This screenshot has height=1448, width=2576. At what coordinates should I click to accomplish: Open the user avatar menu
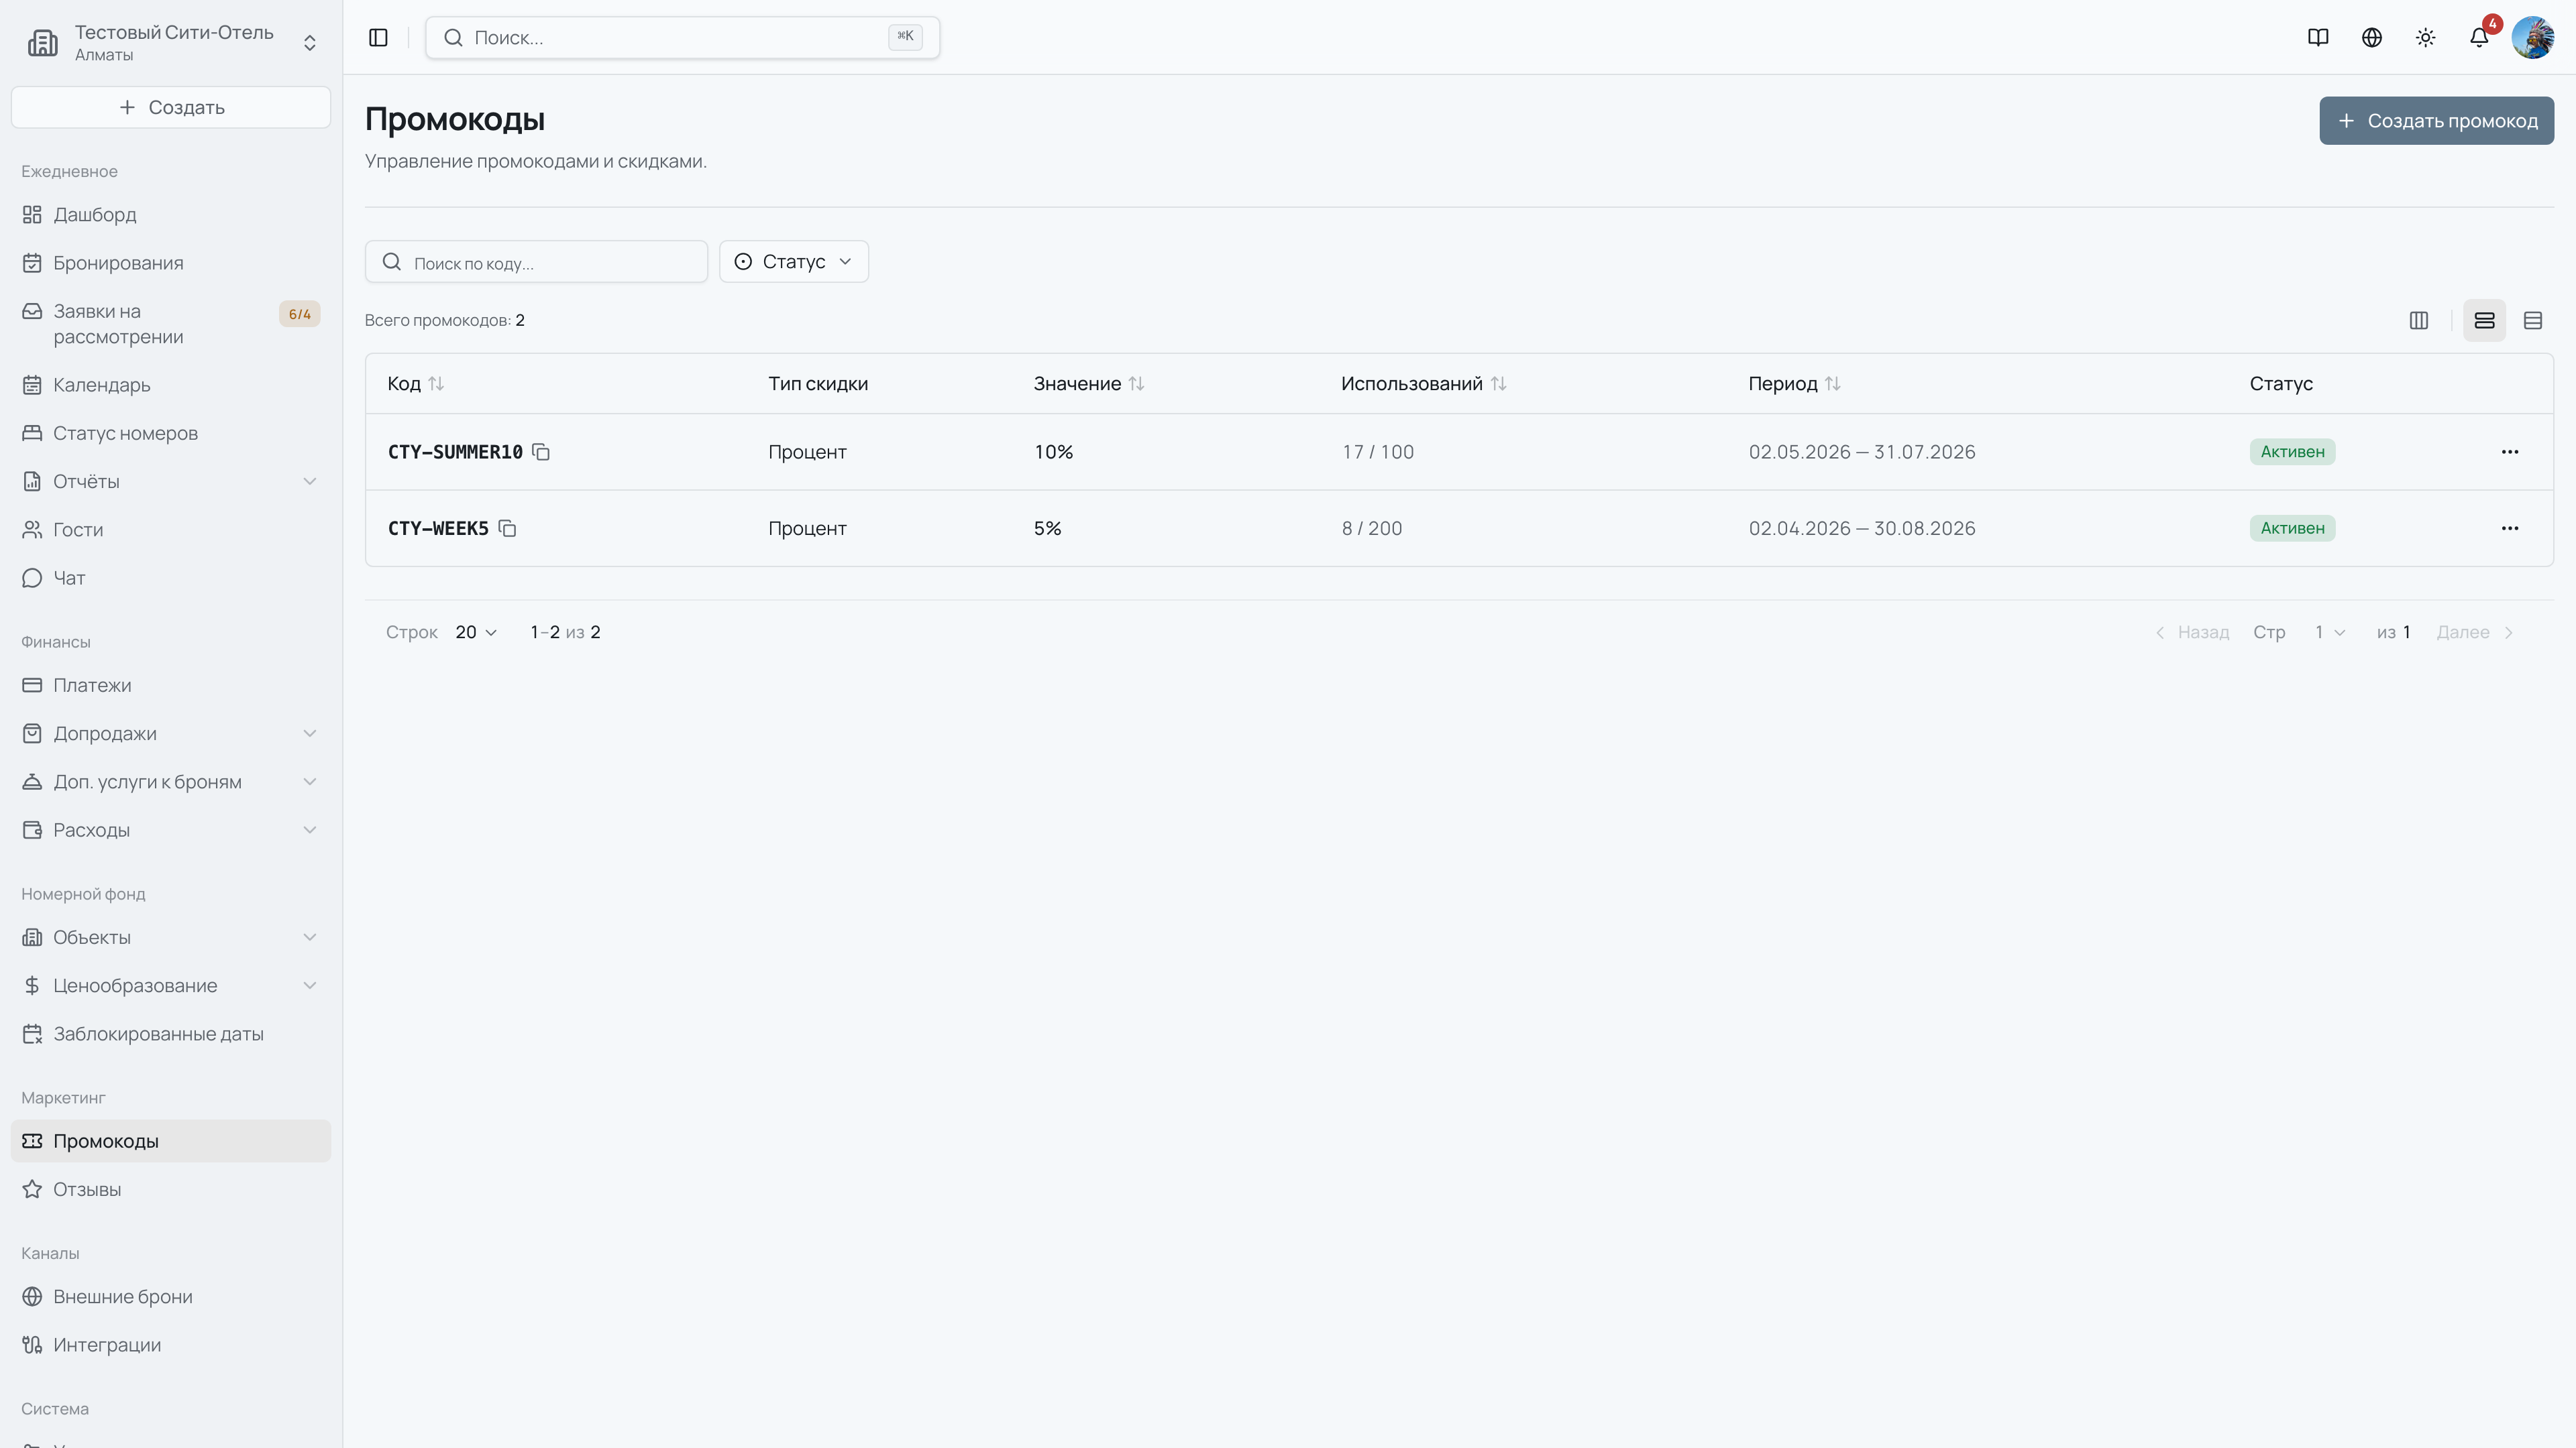(x=2533, y=37)
